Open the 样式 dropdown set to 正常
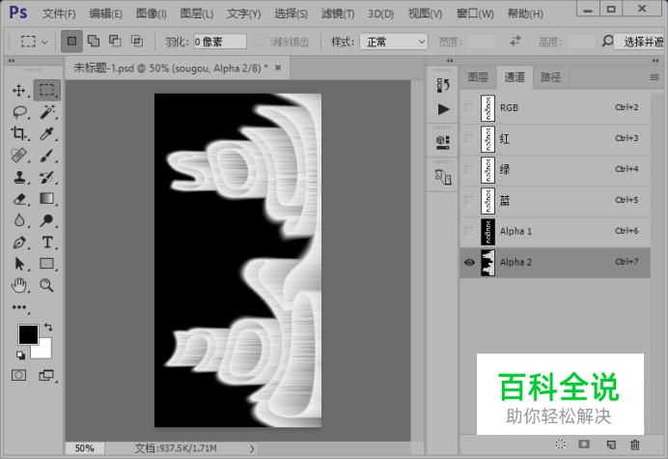This screenshot has width=668, height=459. (394, 42)
